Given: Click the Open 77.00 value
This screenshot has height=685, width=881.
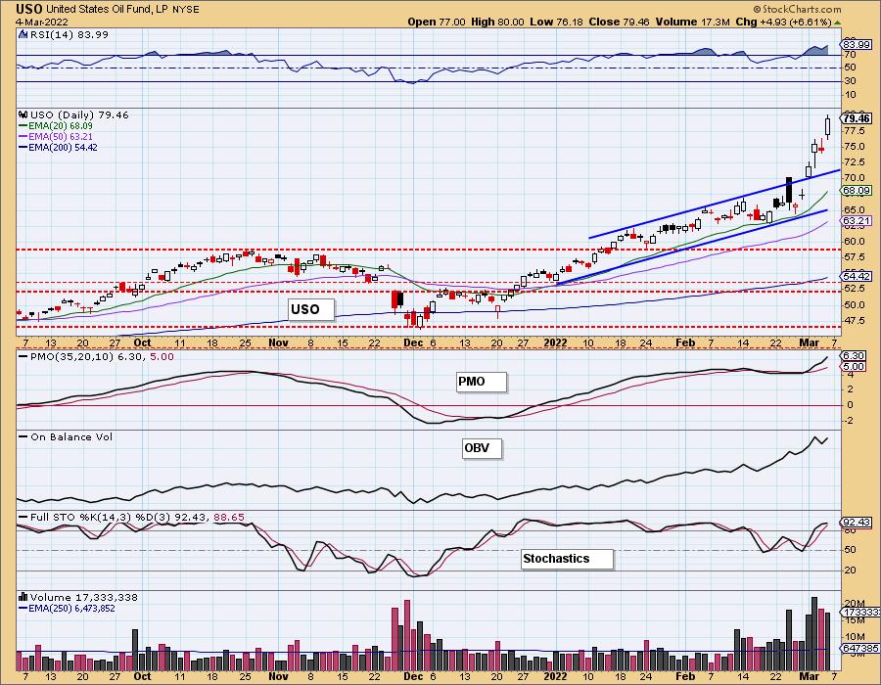Looking at the screenshot, I should click(437, 22).
